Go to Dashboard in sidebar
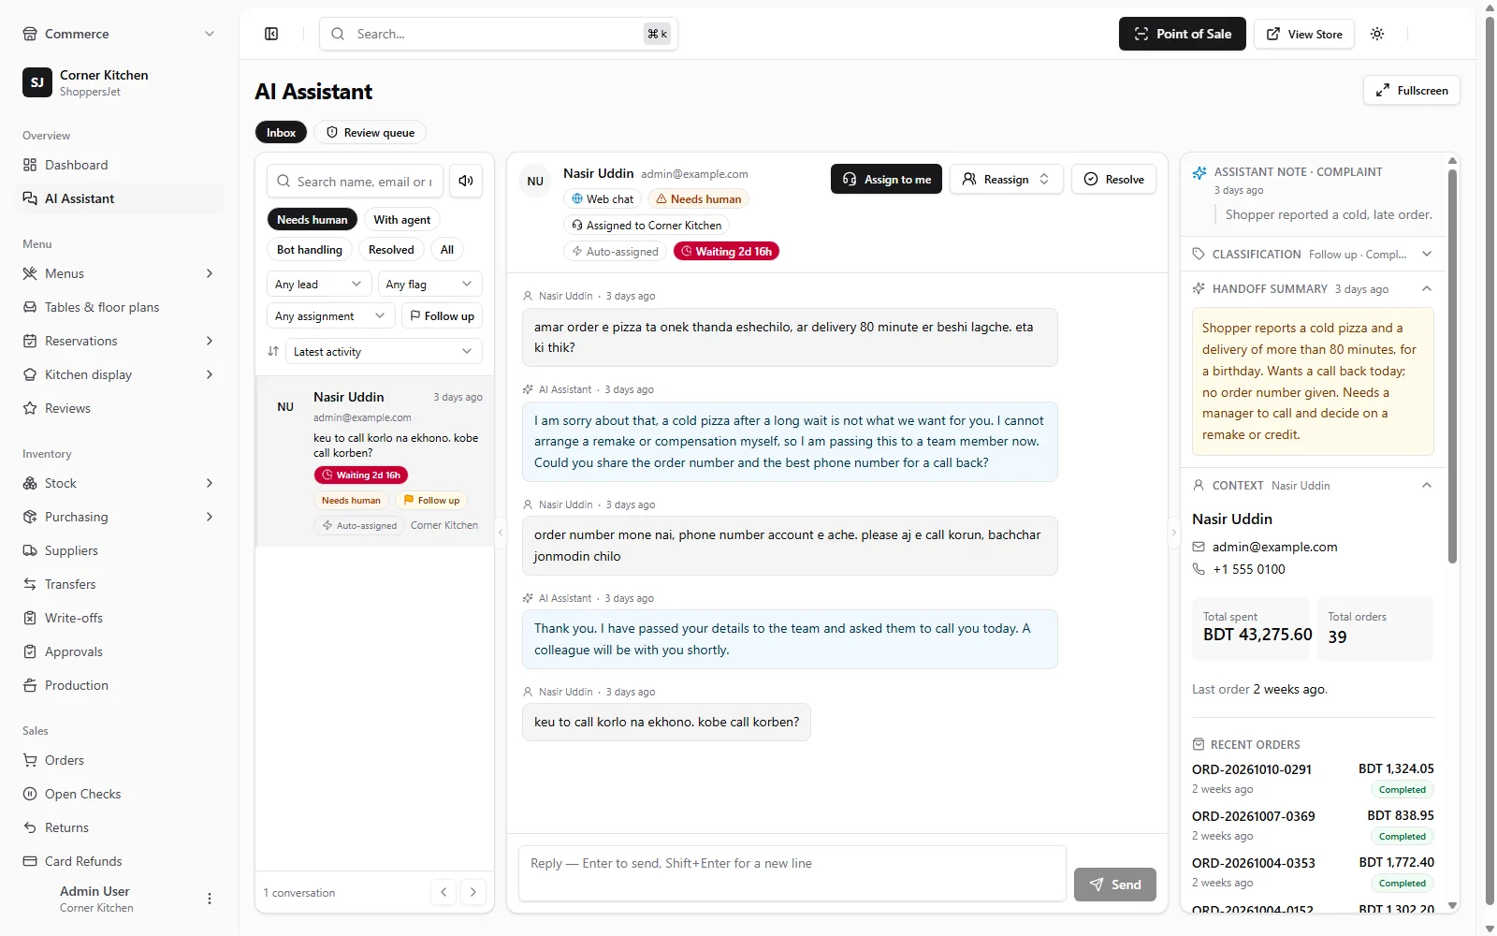1497x936 pixels. [120, 165]
